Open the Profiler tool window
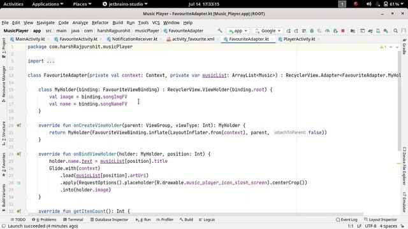The image size is (408, 229). pyautogui.click(x=164, y=219)
